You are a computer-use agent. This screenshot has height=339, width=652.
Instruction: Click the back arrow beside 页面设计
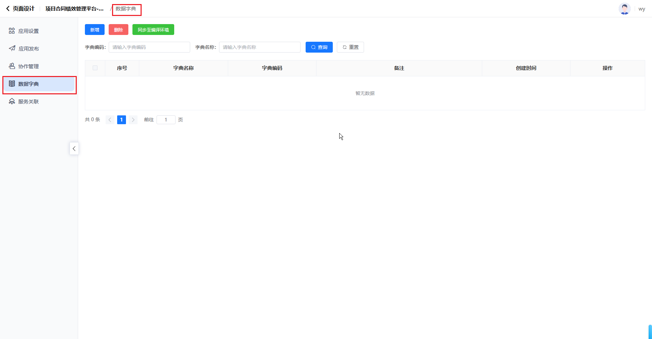[8, 8]
